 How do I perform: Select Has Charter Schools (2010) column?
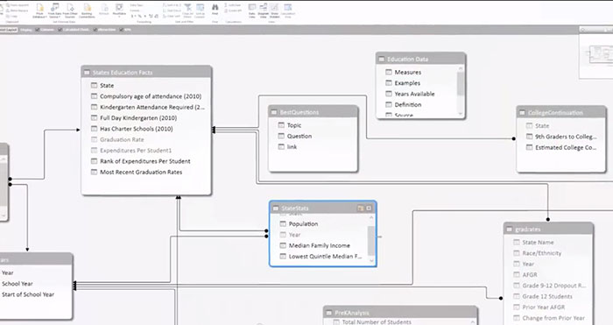click(137, 129)
